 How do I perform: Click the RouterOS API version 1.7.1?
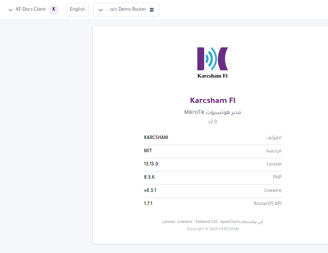point(148,203)
